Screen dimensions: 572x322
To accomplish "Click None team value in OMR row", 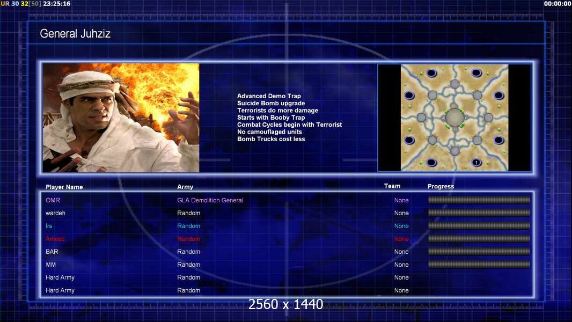I will (x=401, y=200).
